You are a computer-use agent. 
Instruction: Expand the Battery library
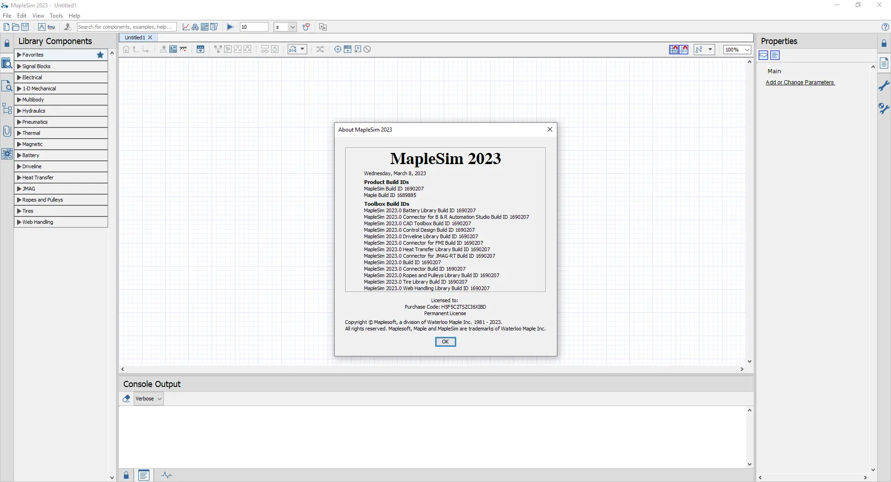61,155
